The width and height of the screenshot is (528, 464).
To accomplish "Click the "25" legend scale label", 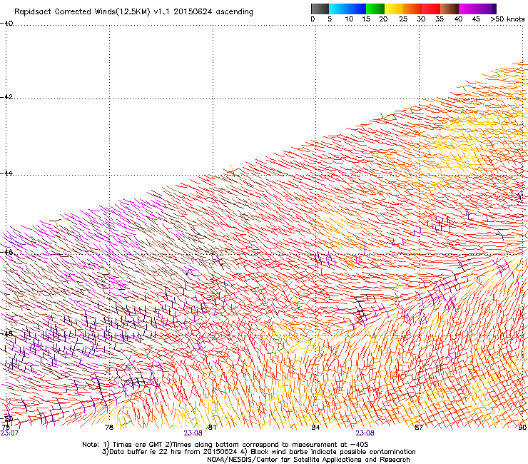I will click(403, 19).
